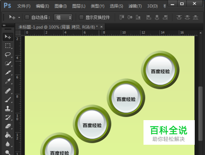
Task: Open the 组 auto-select dropdown
Action: tap(63, 18)
